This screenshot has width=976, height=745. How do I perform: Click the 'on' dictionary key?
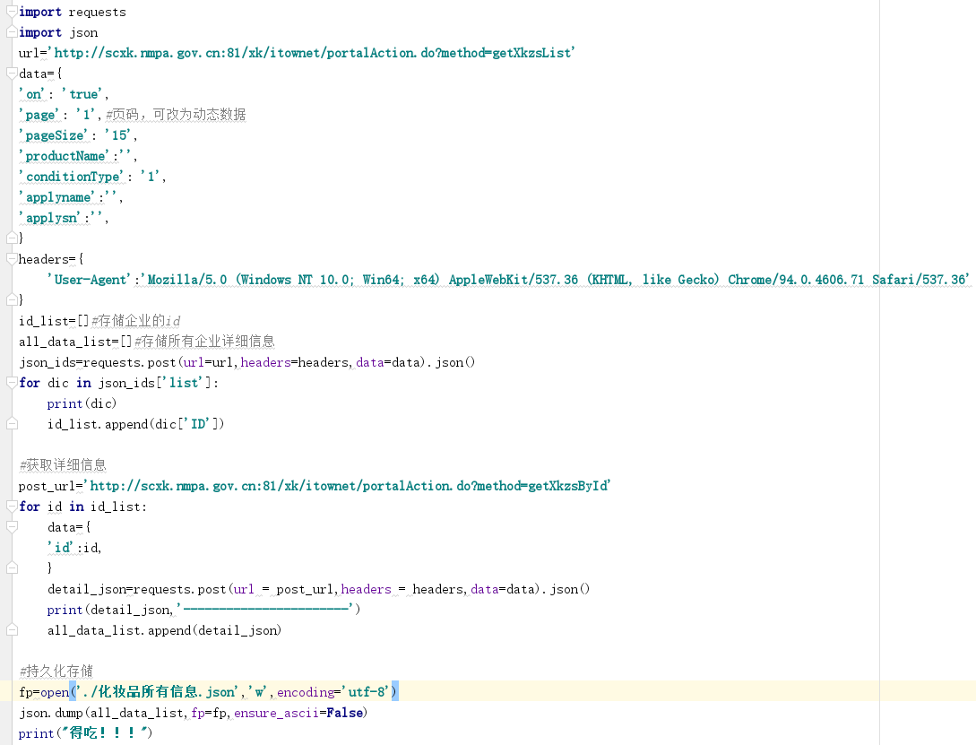(33, 94)
